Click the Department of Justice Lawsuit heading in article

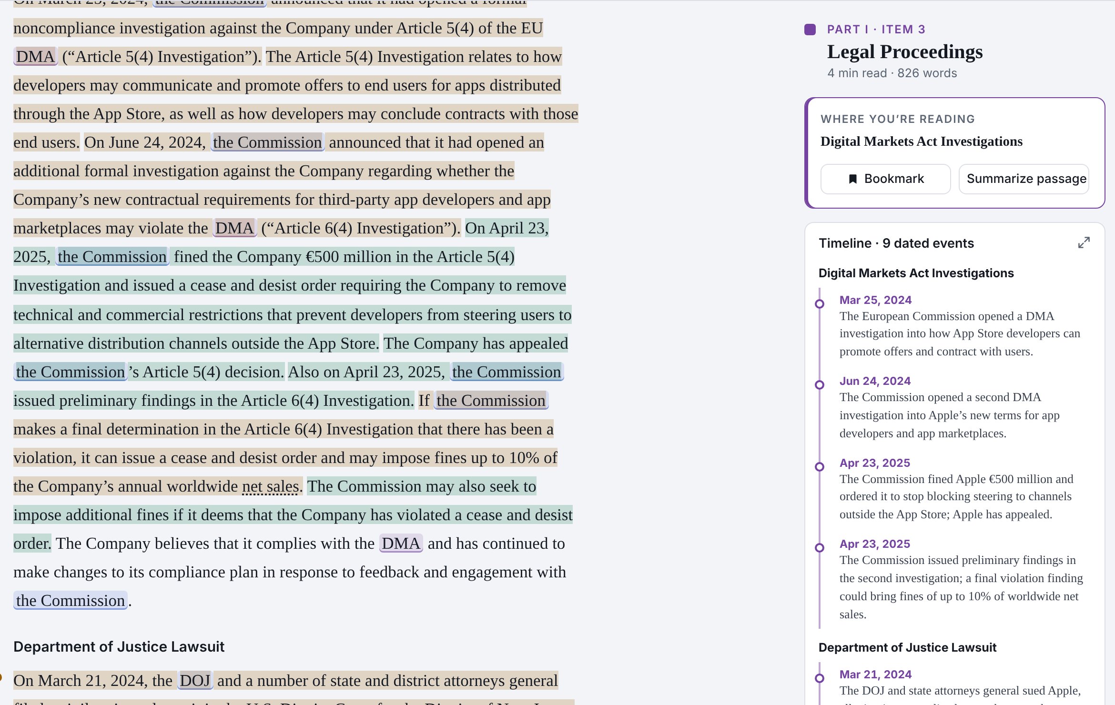coord(119,646)
